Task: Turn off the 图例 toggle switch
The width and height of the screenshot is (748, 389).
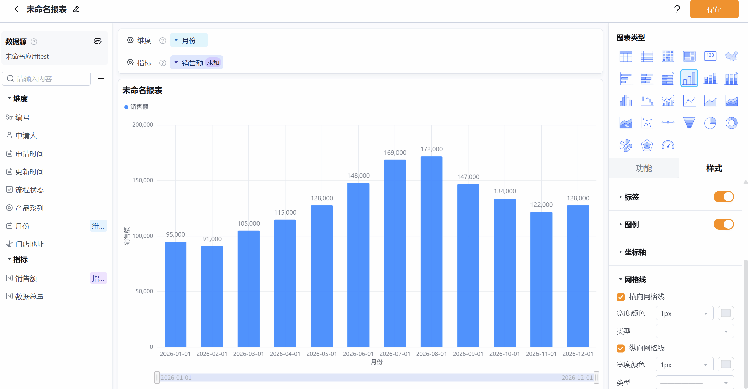Action: 723,224
